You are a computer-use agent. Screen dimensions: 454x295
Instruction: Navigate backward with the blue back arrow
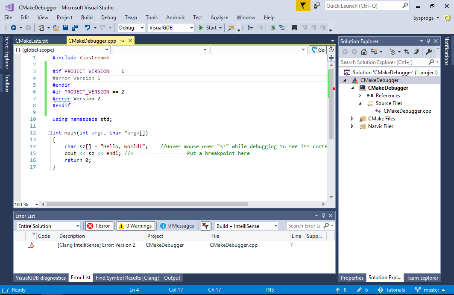(x=13, y=28)
